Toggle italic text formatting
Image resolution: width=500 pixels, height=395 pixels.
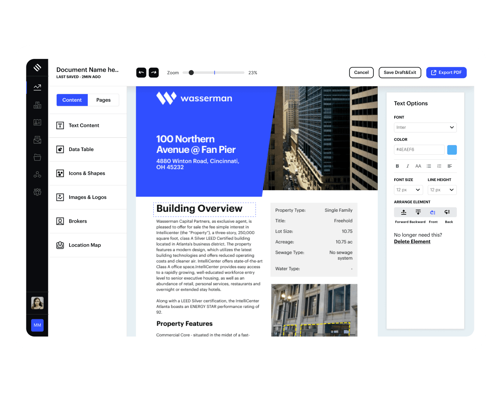click(407, 166)
